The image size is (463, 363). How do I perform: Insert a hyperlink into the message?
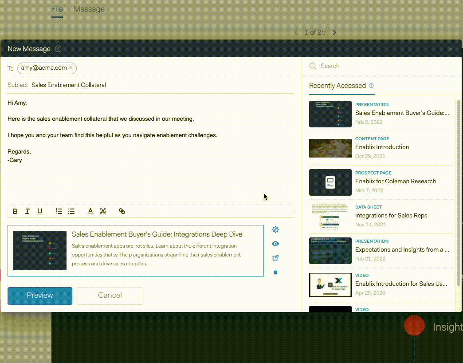pyautogui.click(x=122, y=211)
